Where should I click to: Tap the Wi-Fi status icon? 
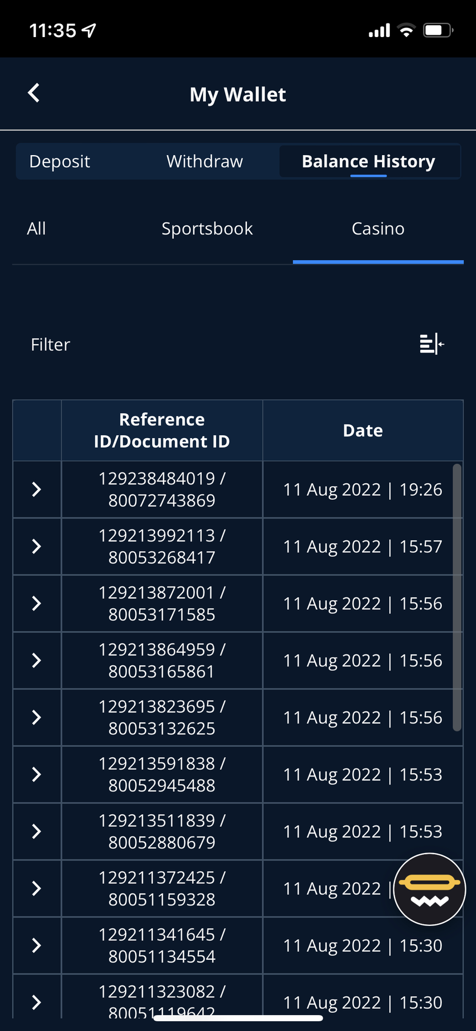coord(406,30)
